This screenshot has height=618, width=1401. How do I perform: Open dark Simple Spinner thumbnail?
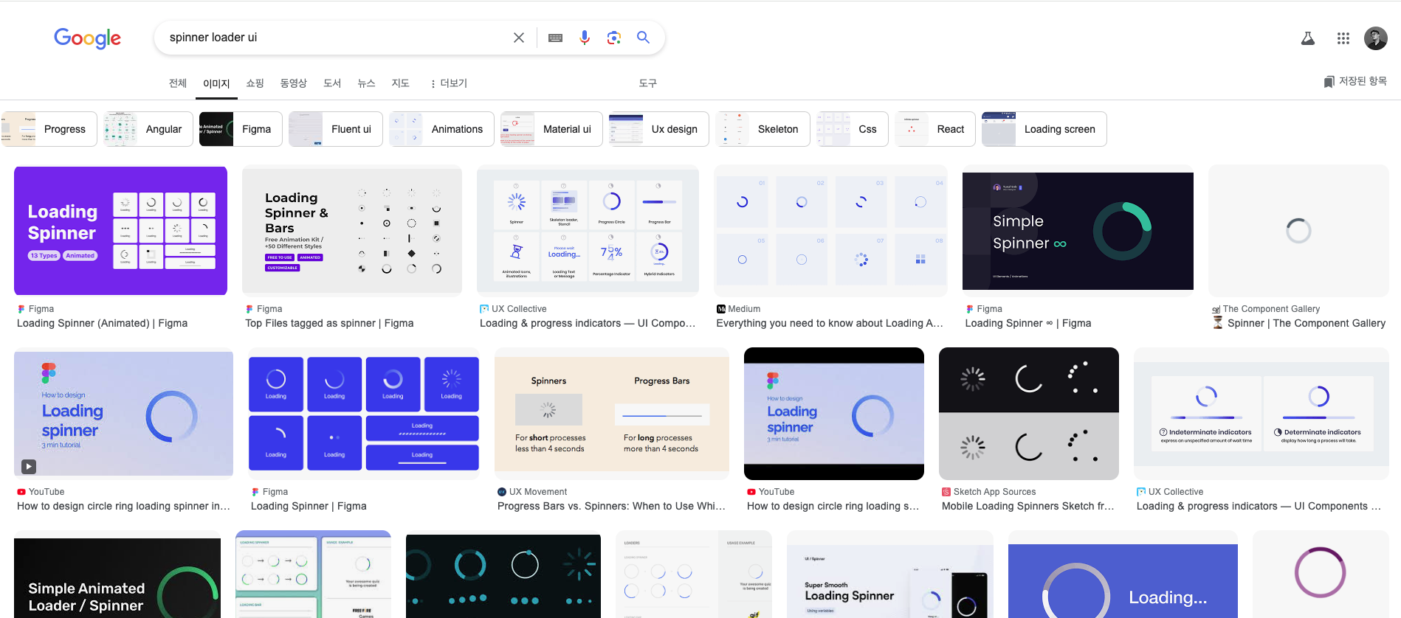tap(1078, 231)
